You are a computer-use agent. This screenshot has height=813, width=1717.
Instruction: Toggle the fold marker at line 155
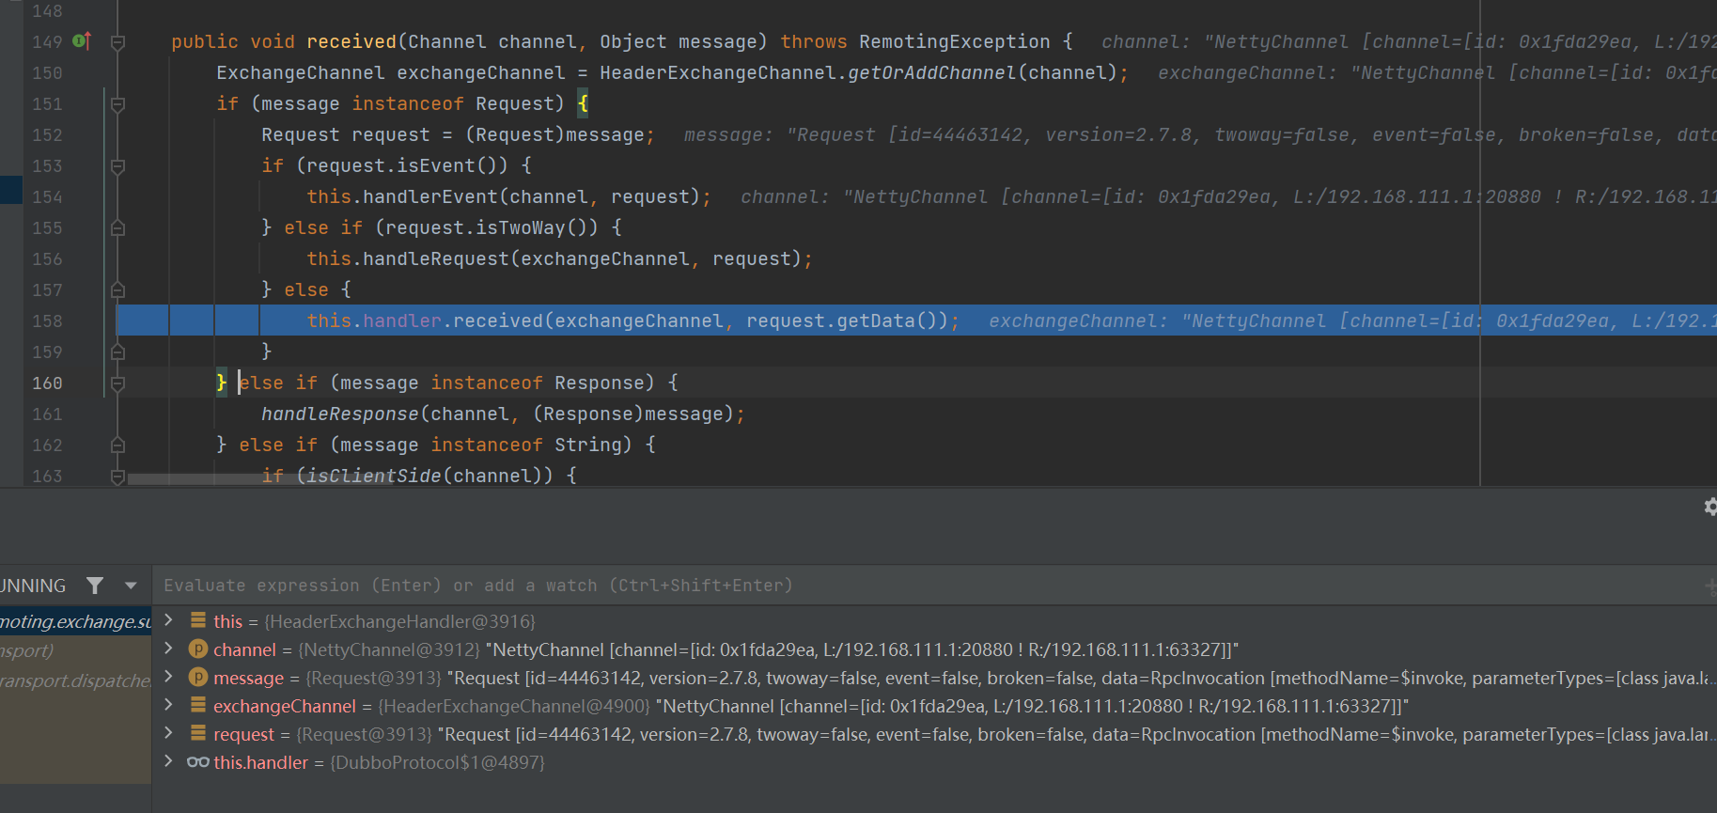pos(117,227)
